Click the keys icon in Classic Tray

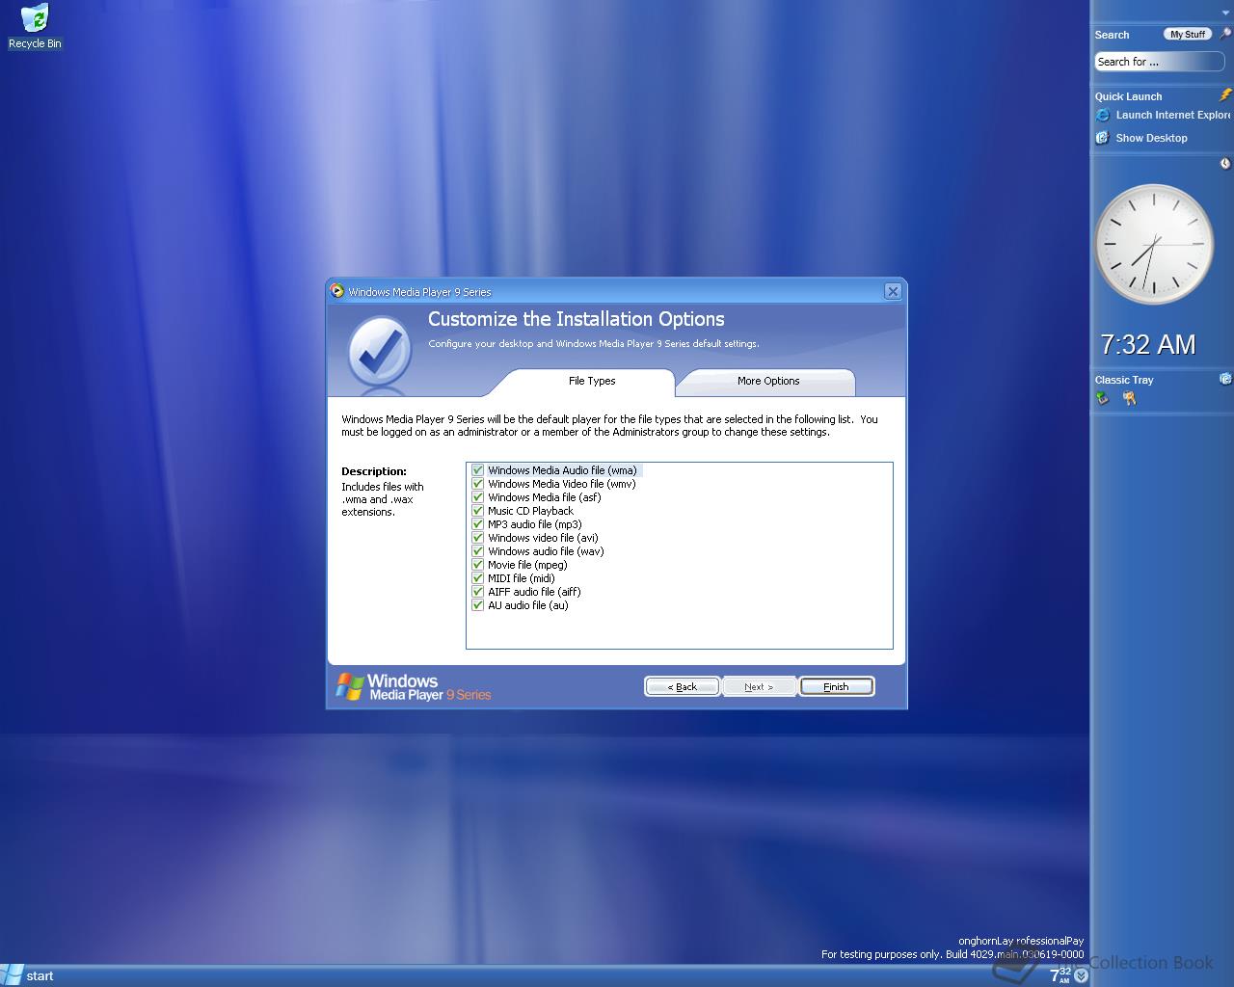click(1128, 398)
